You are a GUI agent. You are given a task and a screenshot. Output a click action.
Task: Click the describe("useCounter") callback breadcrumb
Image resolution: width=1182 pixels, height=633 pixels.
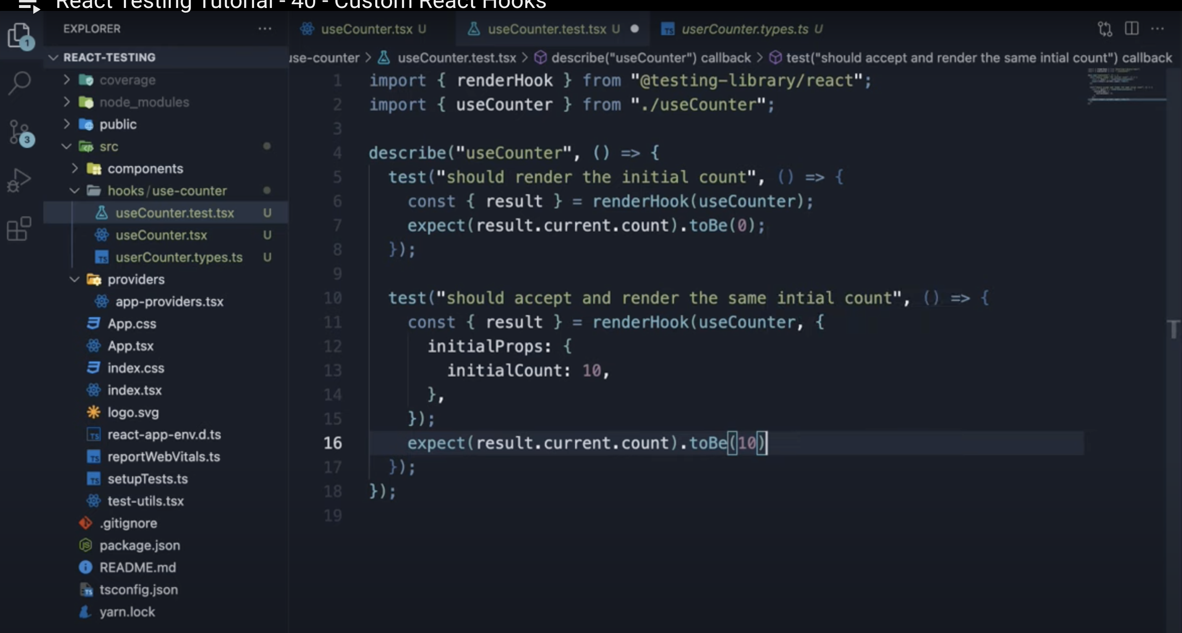(x=651, y=58)
